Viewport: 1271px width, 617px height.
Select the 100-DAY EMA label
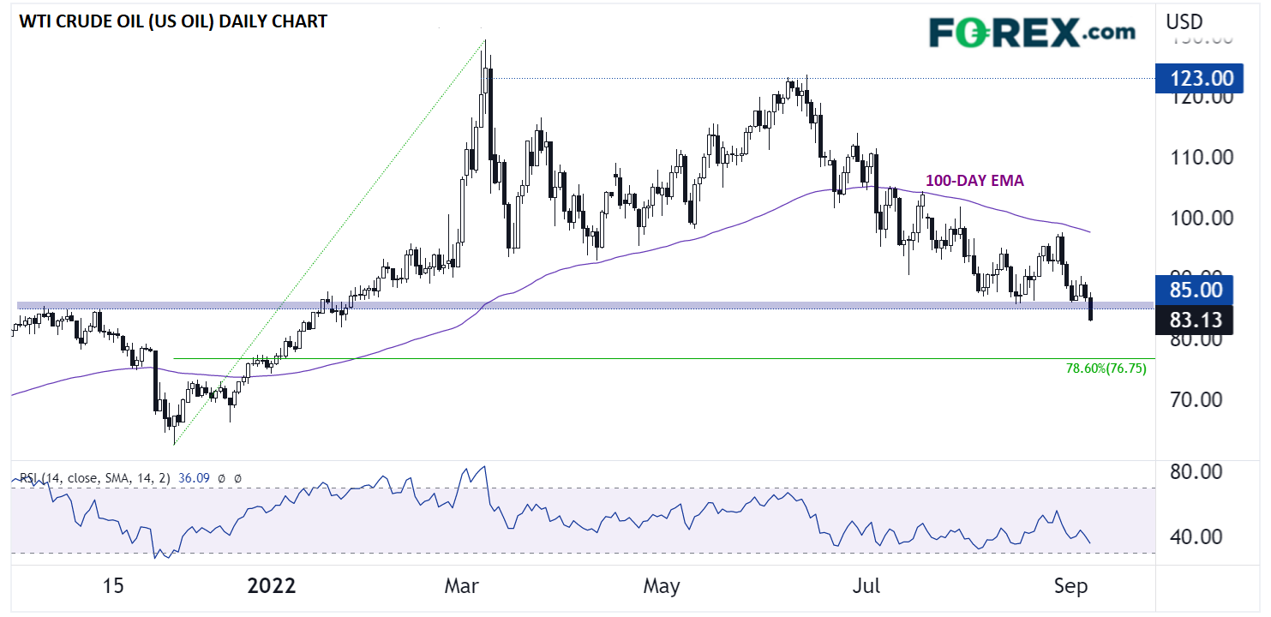(x=974, y=181)
